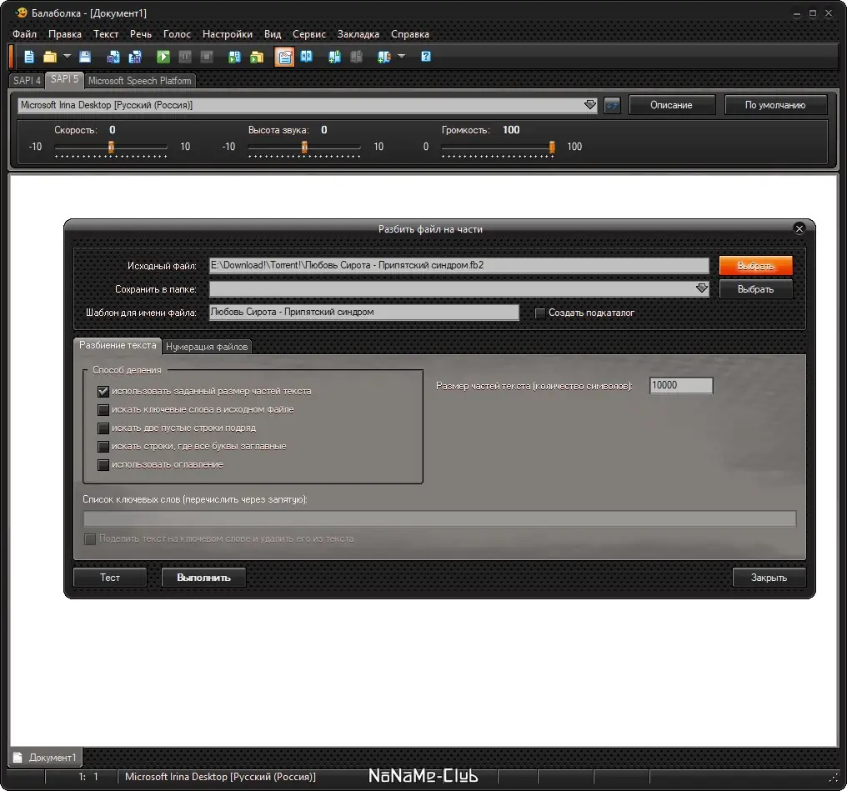Image resolution: width=847 pixels, height=791 pixels.
Task: Check искать две пустые строки подряд
Action: click(x=103, y=428)
